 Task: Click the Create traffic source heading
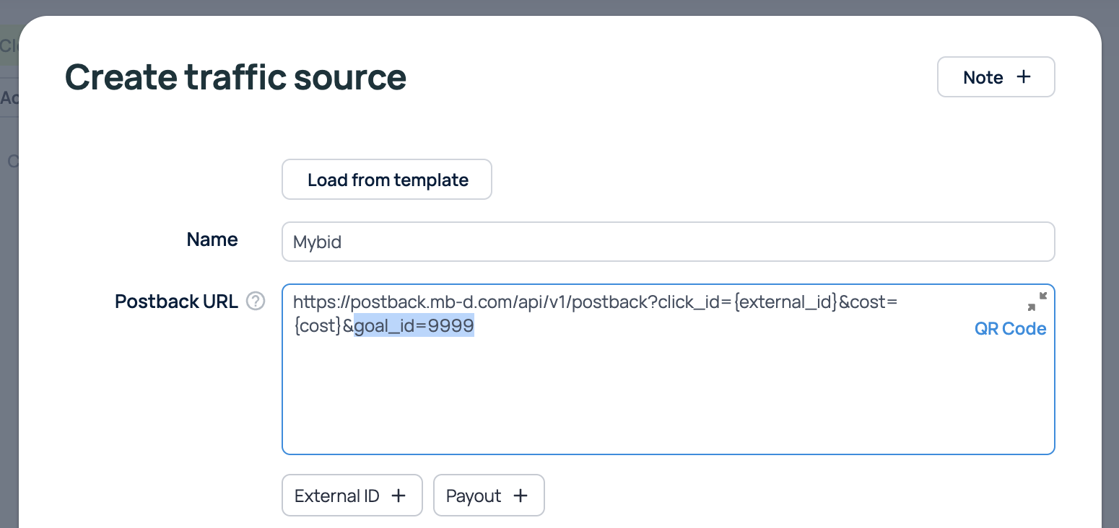[235, 77]
